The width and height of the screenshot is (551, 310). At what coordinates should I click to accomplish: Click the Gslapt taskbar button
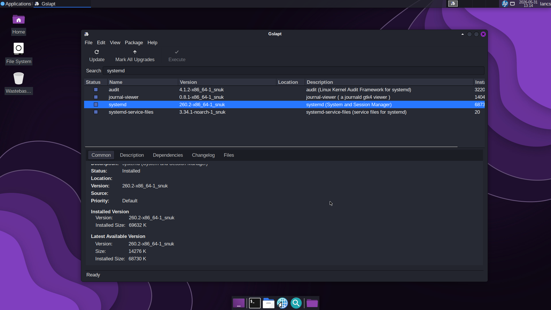tap(62, 4)
